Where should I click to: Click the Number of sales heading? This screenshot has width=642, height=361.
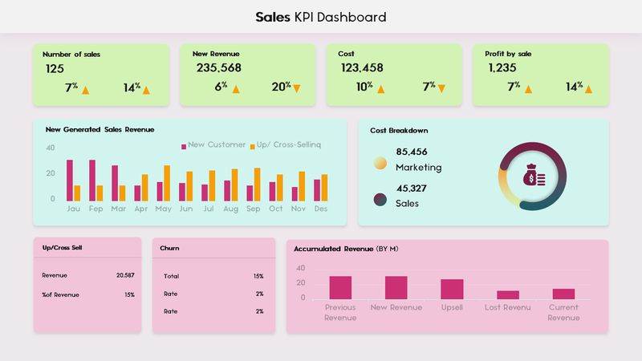pyautogui.click(x=71, y=54)
